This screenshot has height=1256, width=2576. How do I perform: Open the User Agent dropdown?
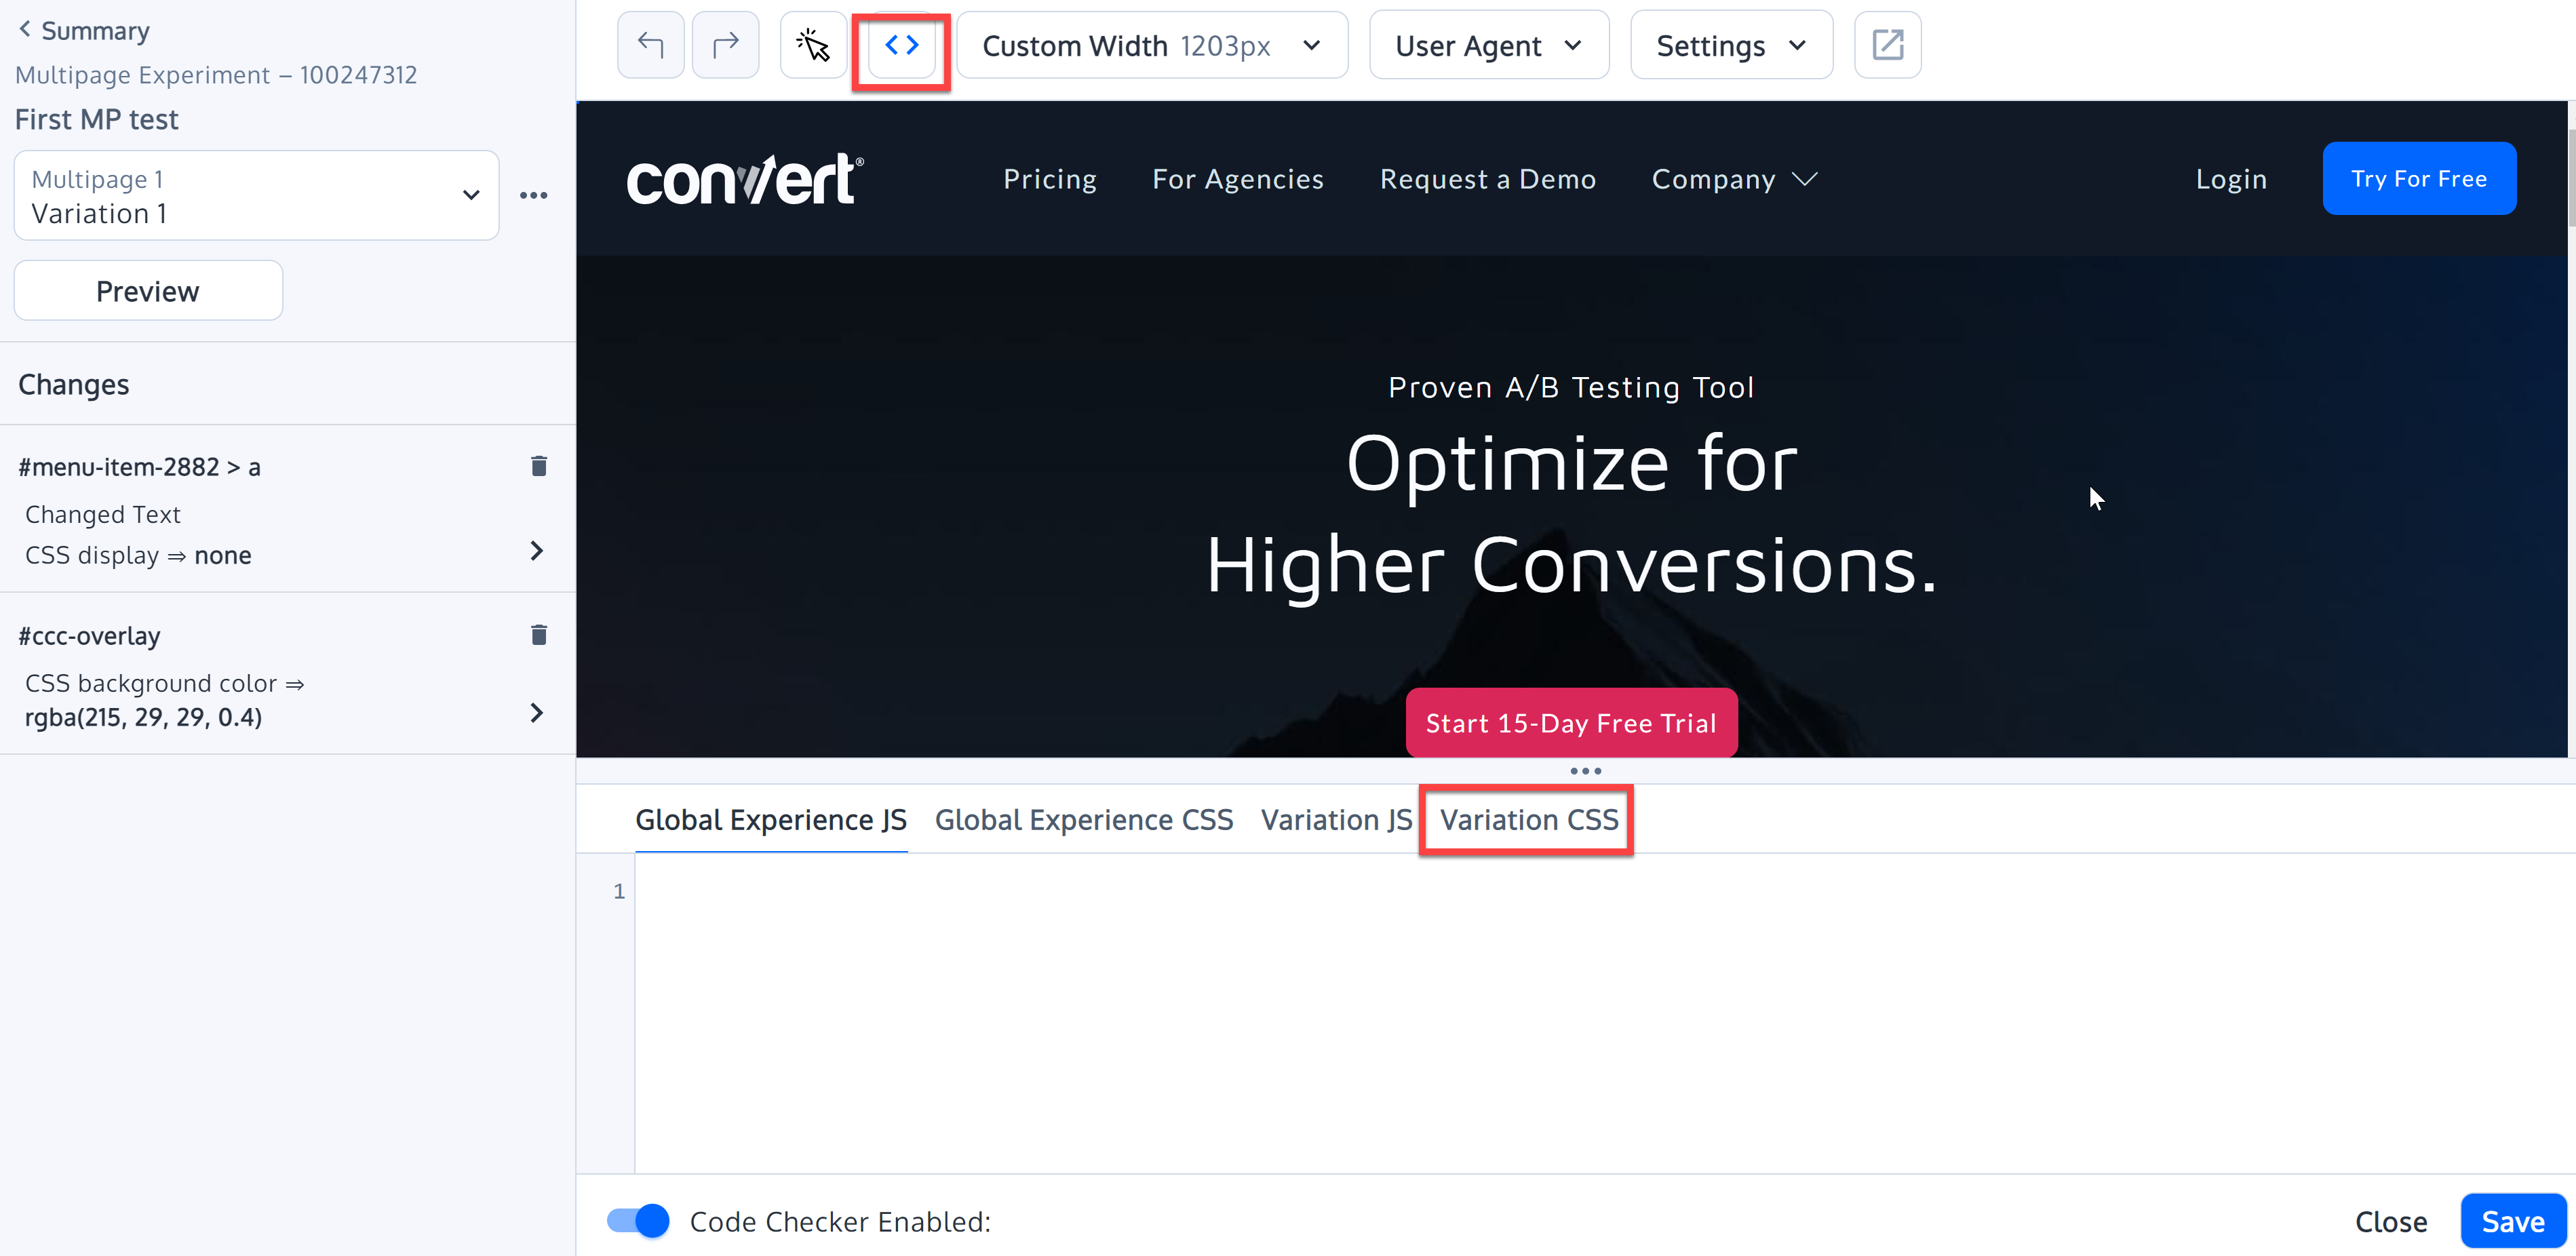click(x=1488, y=44)
